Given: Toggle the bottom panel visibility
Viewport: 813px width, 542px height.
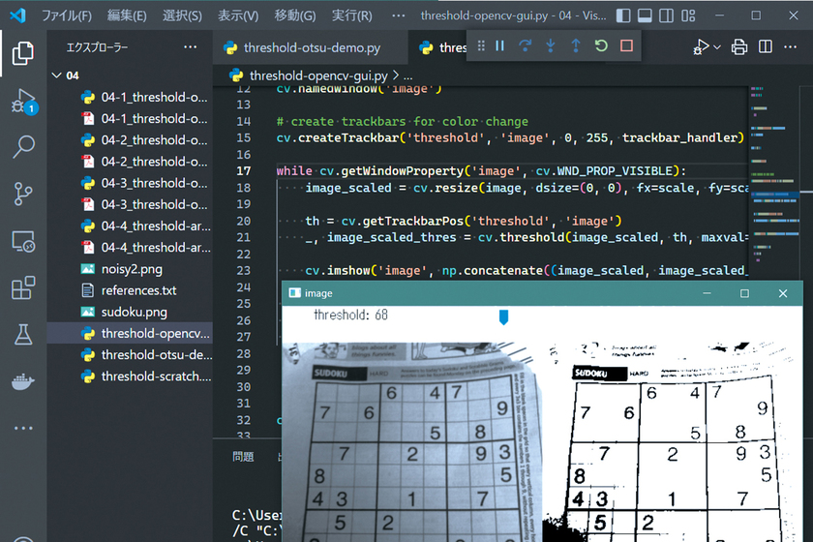Looking at the screenshot, I should click(x=646, y=16).
